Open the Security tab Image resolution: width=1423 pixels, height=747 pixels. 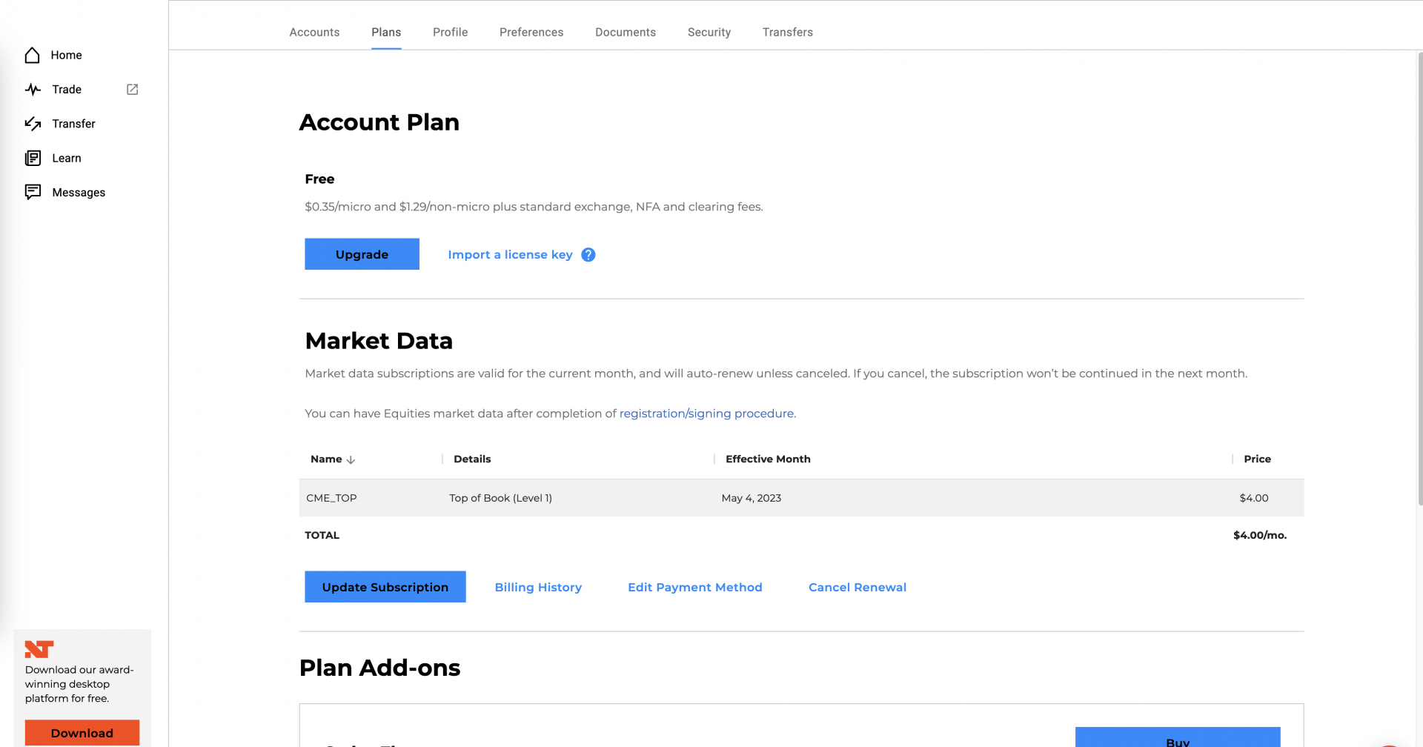(x=709, y=33)
